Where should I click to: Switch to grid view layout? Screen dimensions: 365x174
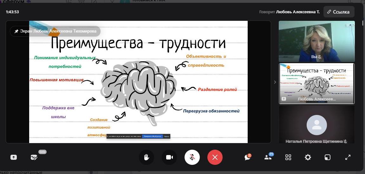click(288, 157)
